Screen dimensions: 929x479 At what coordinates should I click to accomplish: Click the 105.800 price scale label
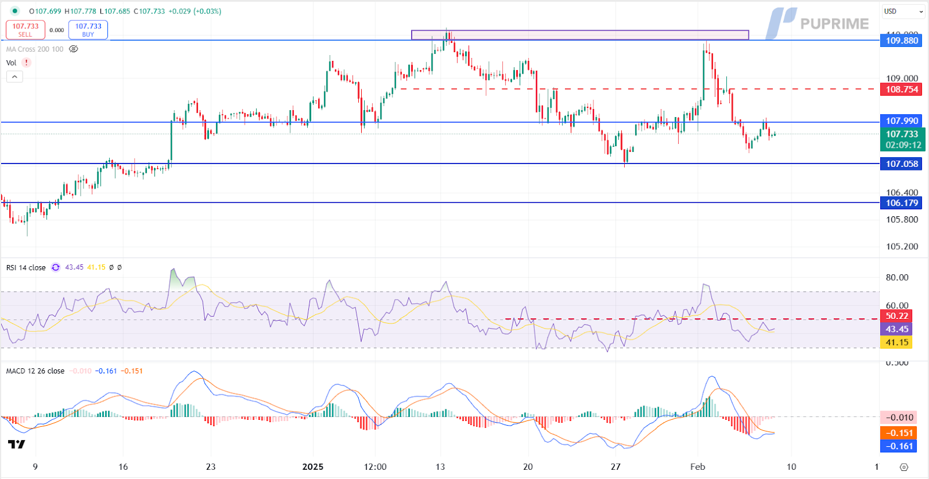point(902,219)
